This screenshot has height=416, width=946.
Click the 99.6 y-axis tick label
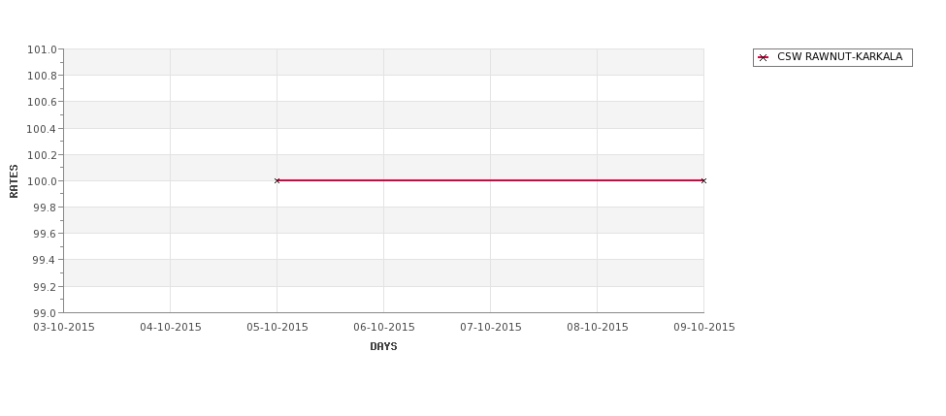pos(46,234)
